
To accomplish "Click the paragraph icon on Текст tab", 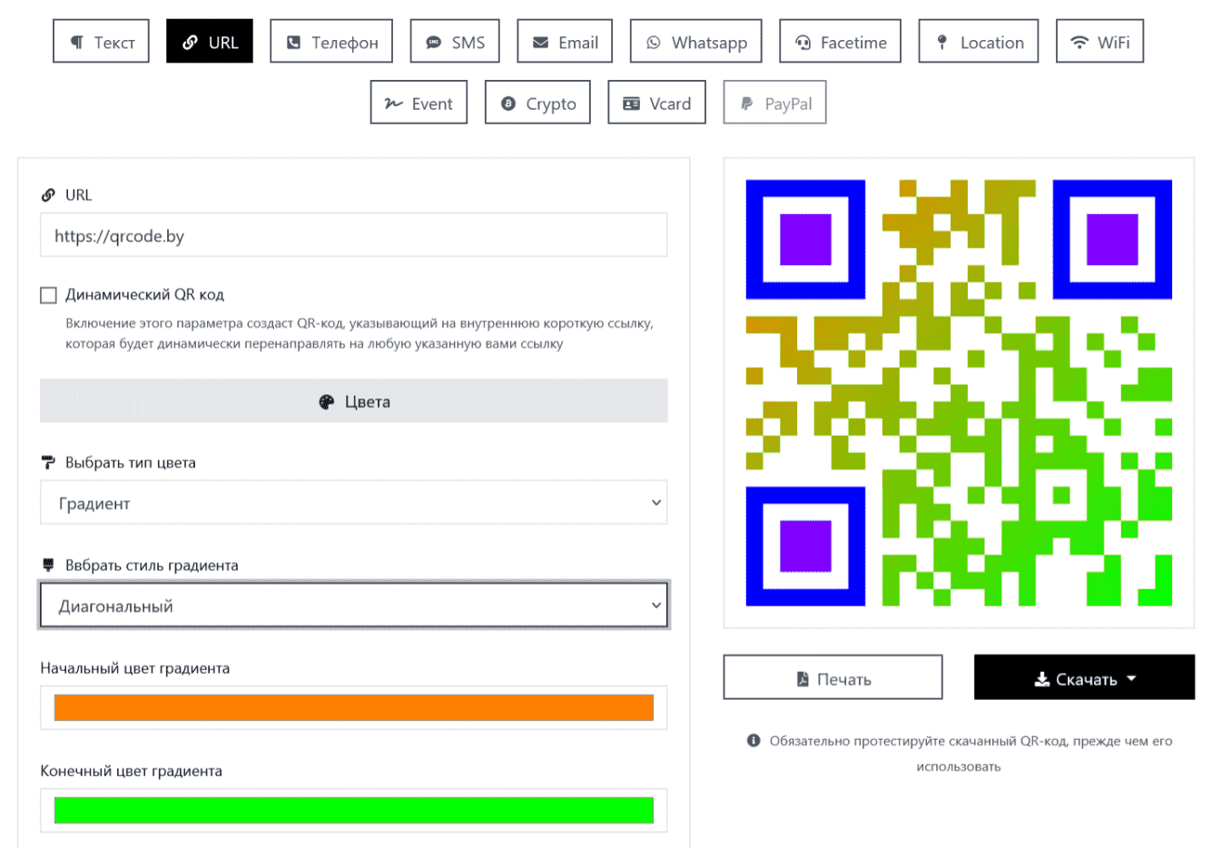I will [x=77, y=43].
